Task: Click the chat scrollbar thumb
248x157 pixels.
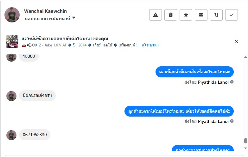Action: click(245, 141)
